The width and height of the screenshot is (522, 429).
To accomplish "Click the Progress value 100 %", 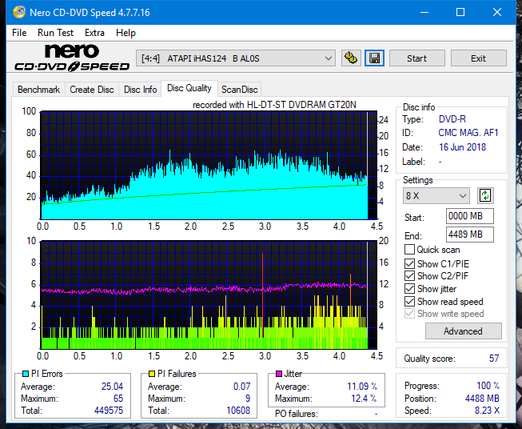I will tap(488, 386).
